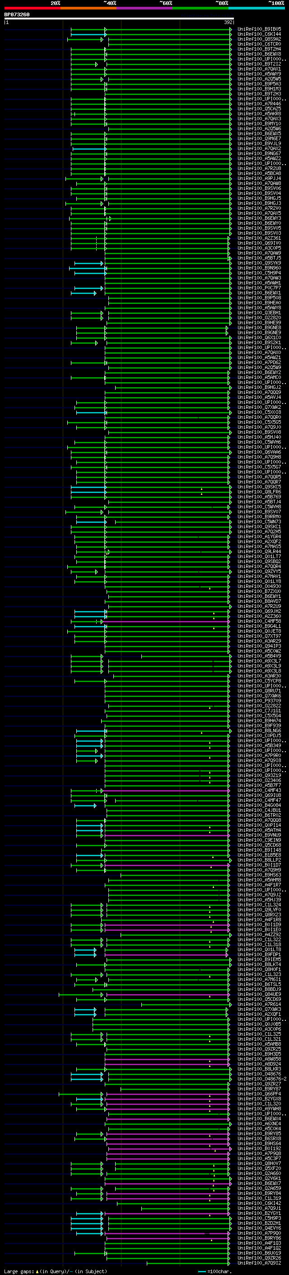This screenshot has height=1275, width=289.
Task: Select hit UniRef100_B8LNG6
Action: pos(259,730)
